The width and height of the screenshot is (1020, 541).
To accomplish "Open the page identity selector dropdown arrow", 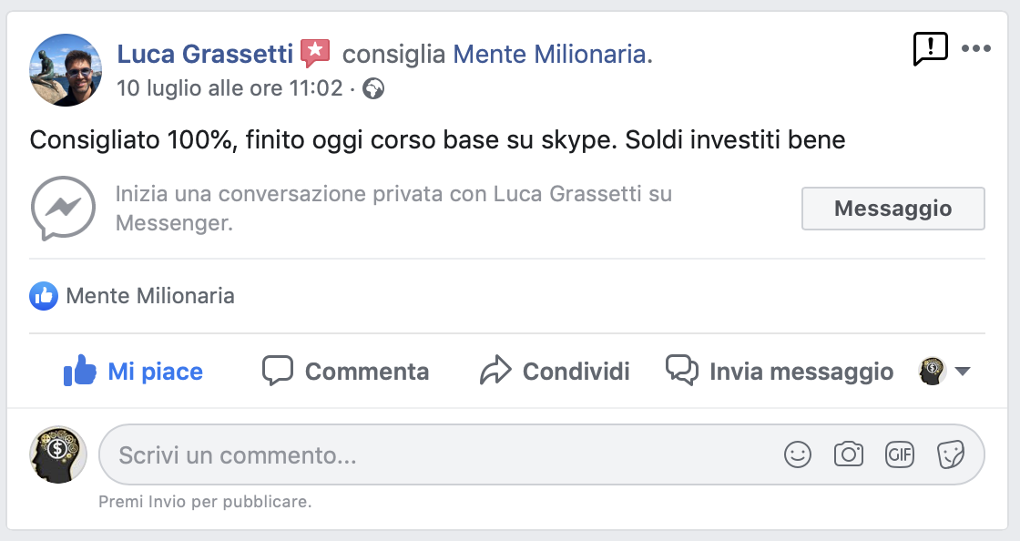I will (x=963, y=372).
